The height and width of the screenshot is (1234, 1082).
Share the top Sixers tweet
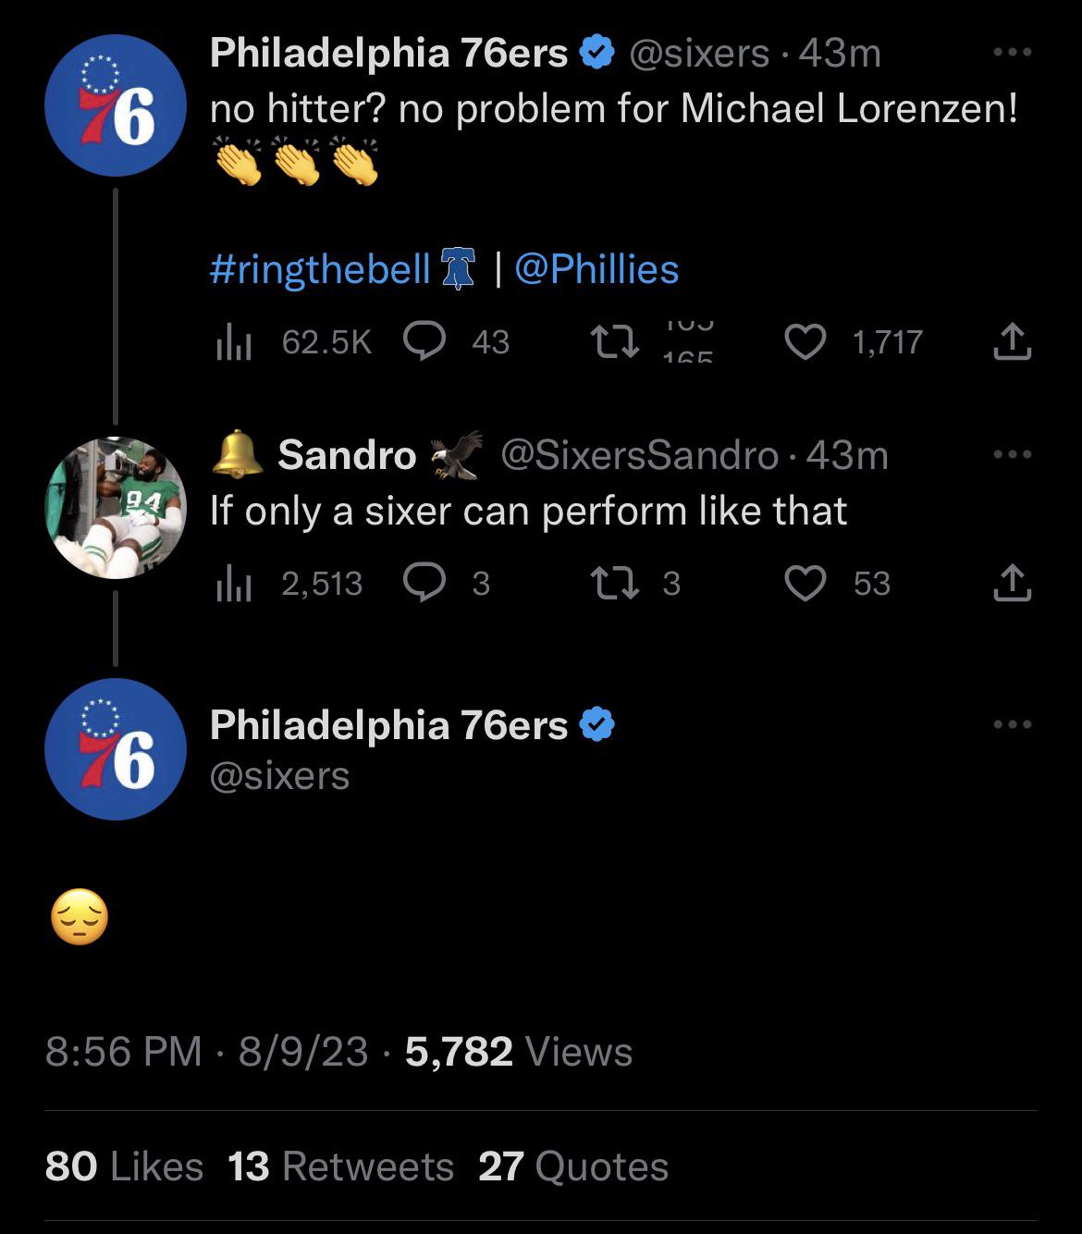click(1012, 342)
